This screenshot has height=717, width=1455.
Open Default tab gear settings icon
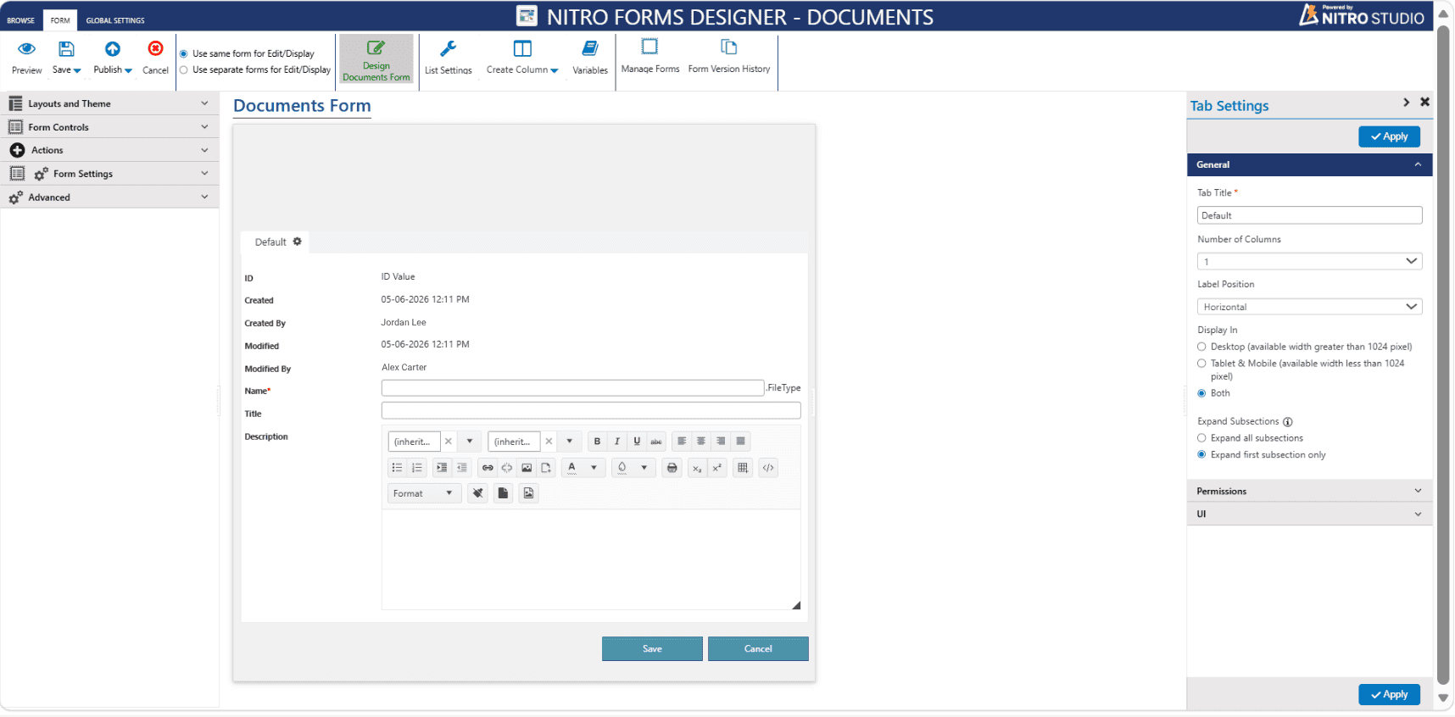pos(298,242)
